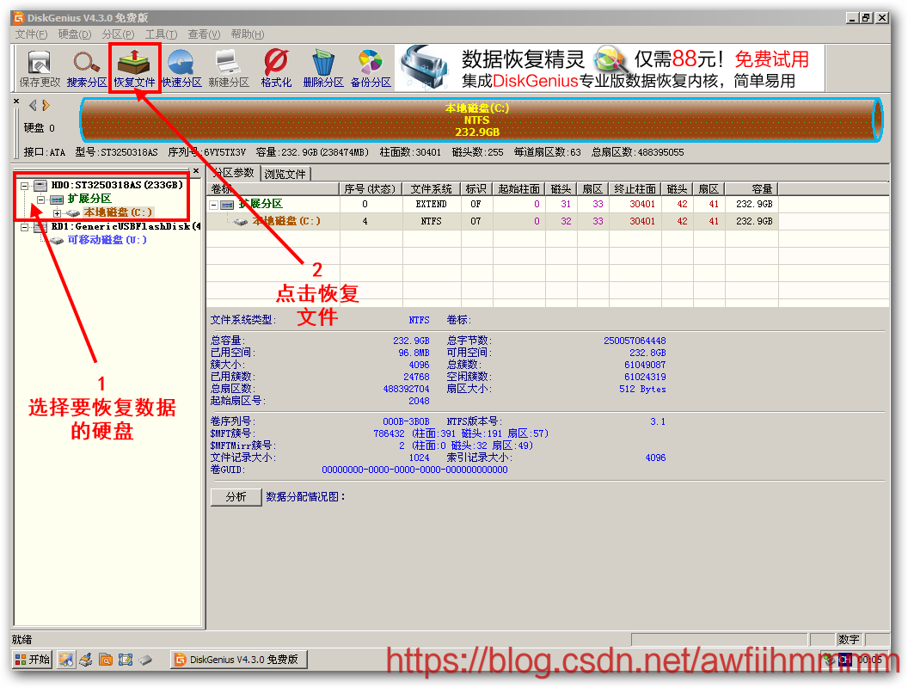The image size is (908, 688).
Task: Open the 分区(P) menu
Action: [118, 34]
